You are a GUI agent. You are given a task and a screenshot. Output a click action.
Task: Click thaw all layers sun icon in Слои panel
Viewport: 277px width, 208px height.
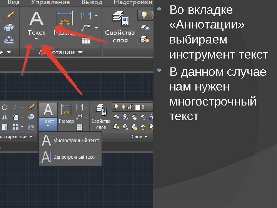134,127
